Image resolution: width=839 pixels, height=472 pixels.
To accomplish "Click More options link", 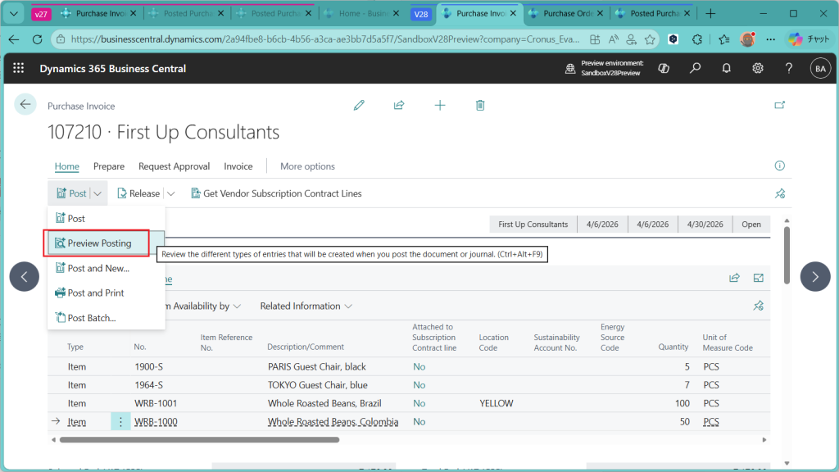I will (307, 166).
